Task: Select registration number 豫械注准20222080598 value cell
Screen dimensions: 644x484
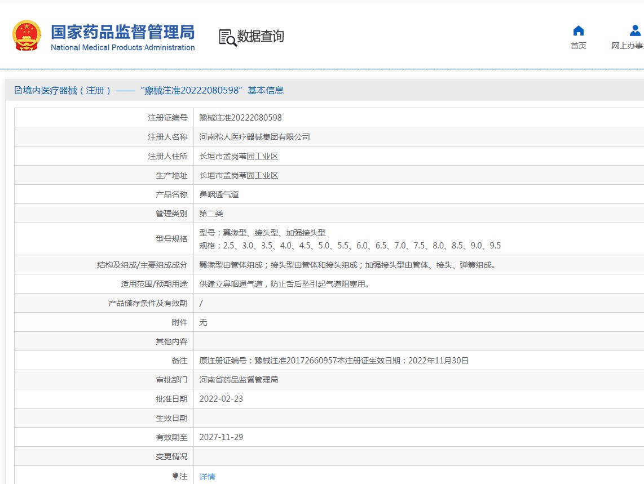Action: [240, 118]
